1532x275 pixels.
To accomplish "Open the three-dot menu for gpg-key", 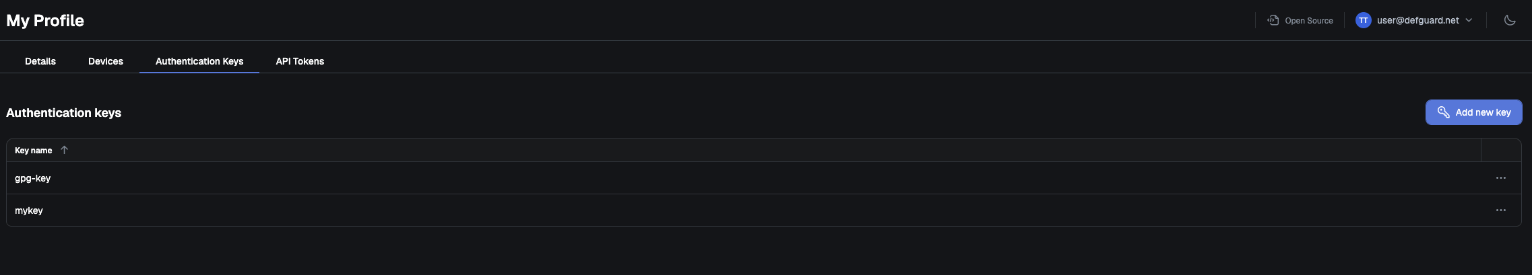I will [x=1501, y=178].
